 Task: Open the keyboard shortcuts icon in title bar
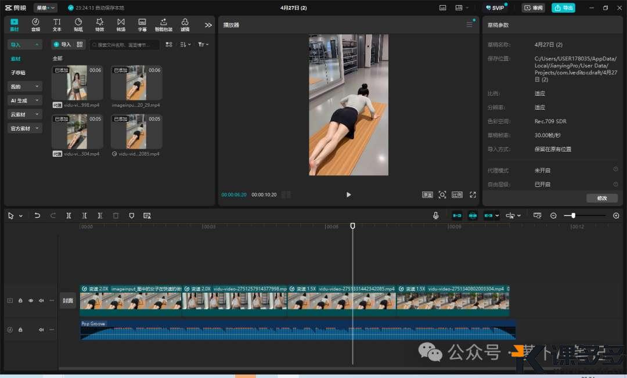[442, 8]
